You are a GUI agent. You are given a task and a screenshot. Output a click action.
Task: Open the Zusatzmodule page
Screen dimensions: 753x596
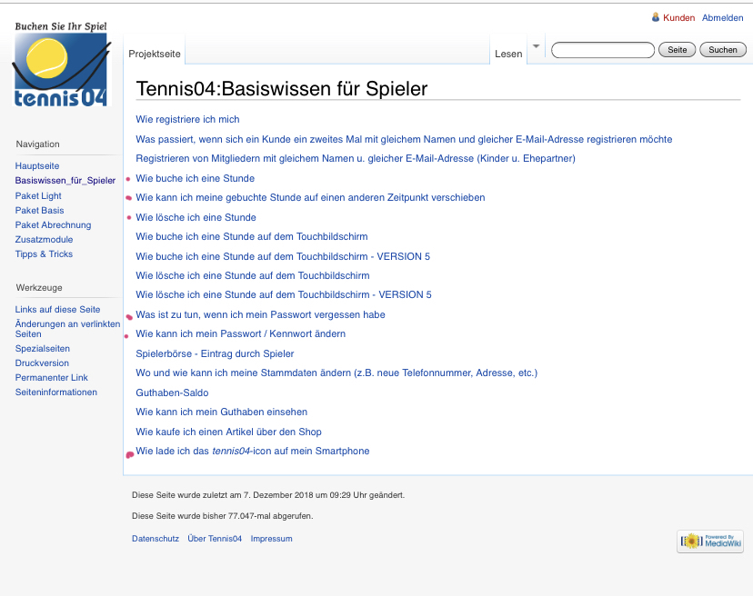pos(44,240)
